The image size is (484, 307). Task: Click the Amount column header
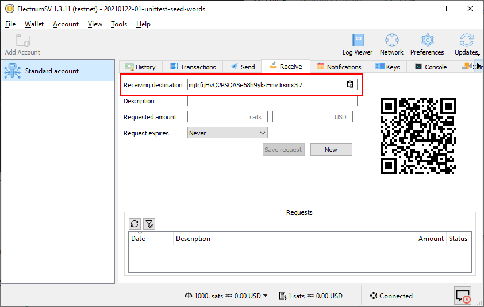coord(431,239)
